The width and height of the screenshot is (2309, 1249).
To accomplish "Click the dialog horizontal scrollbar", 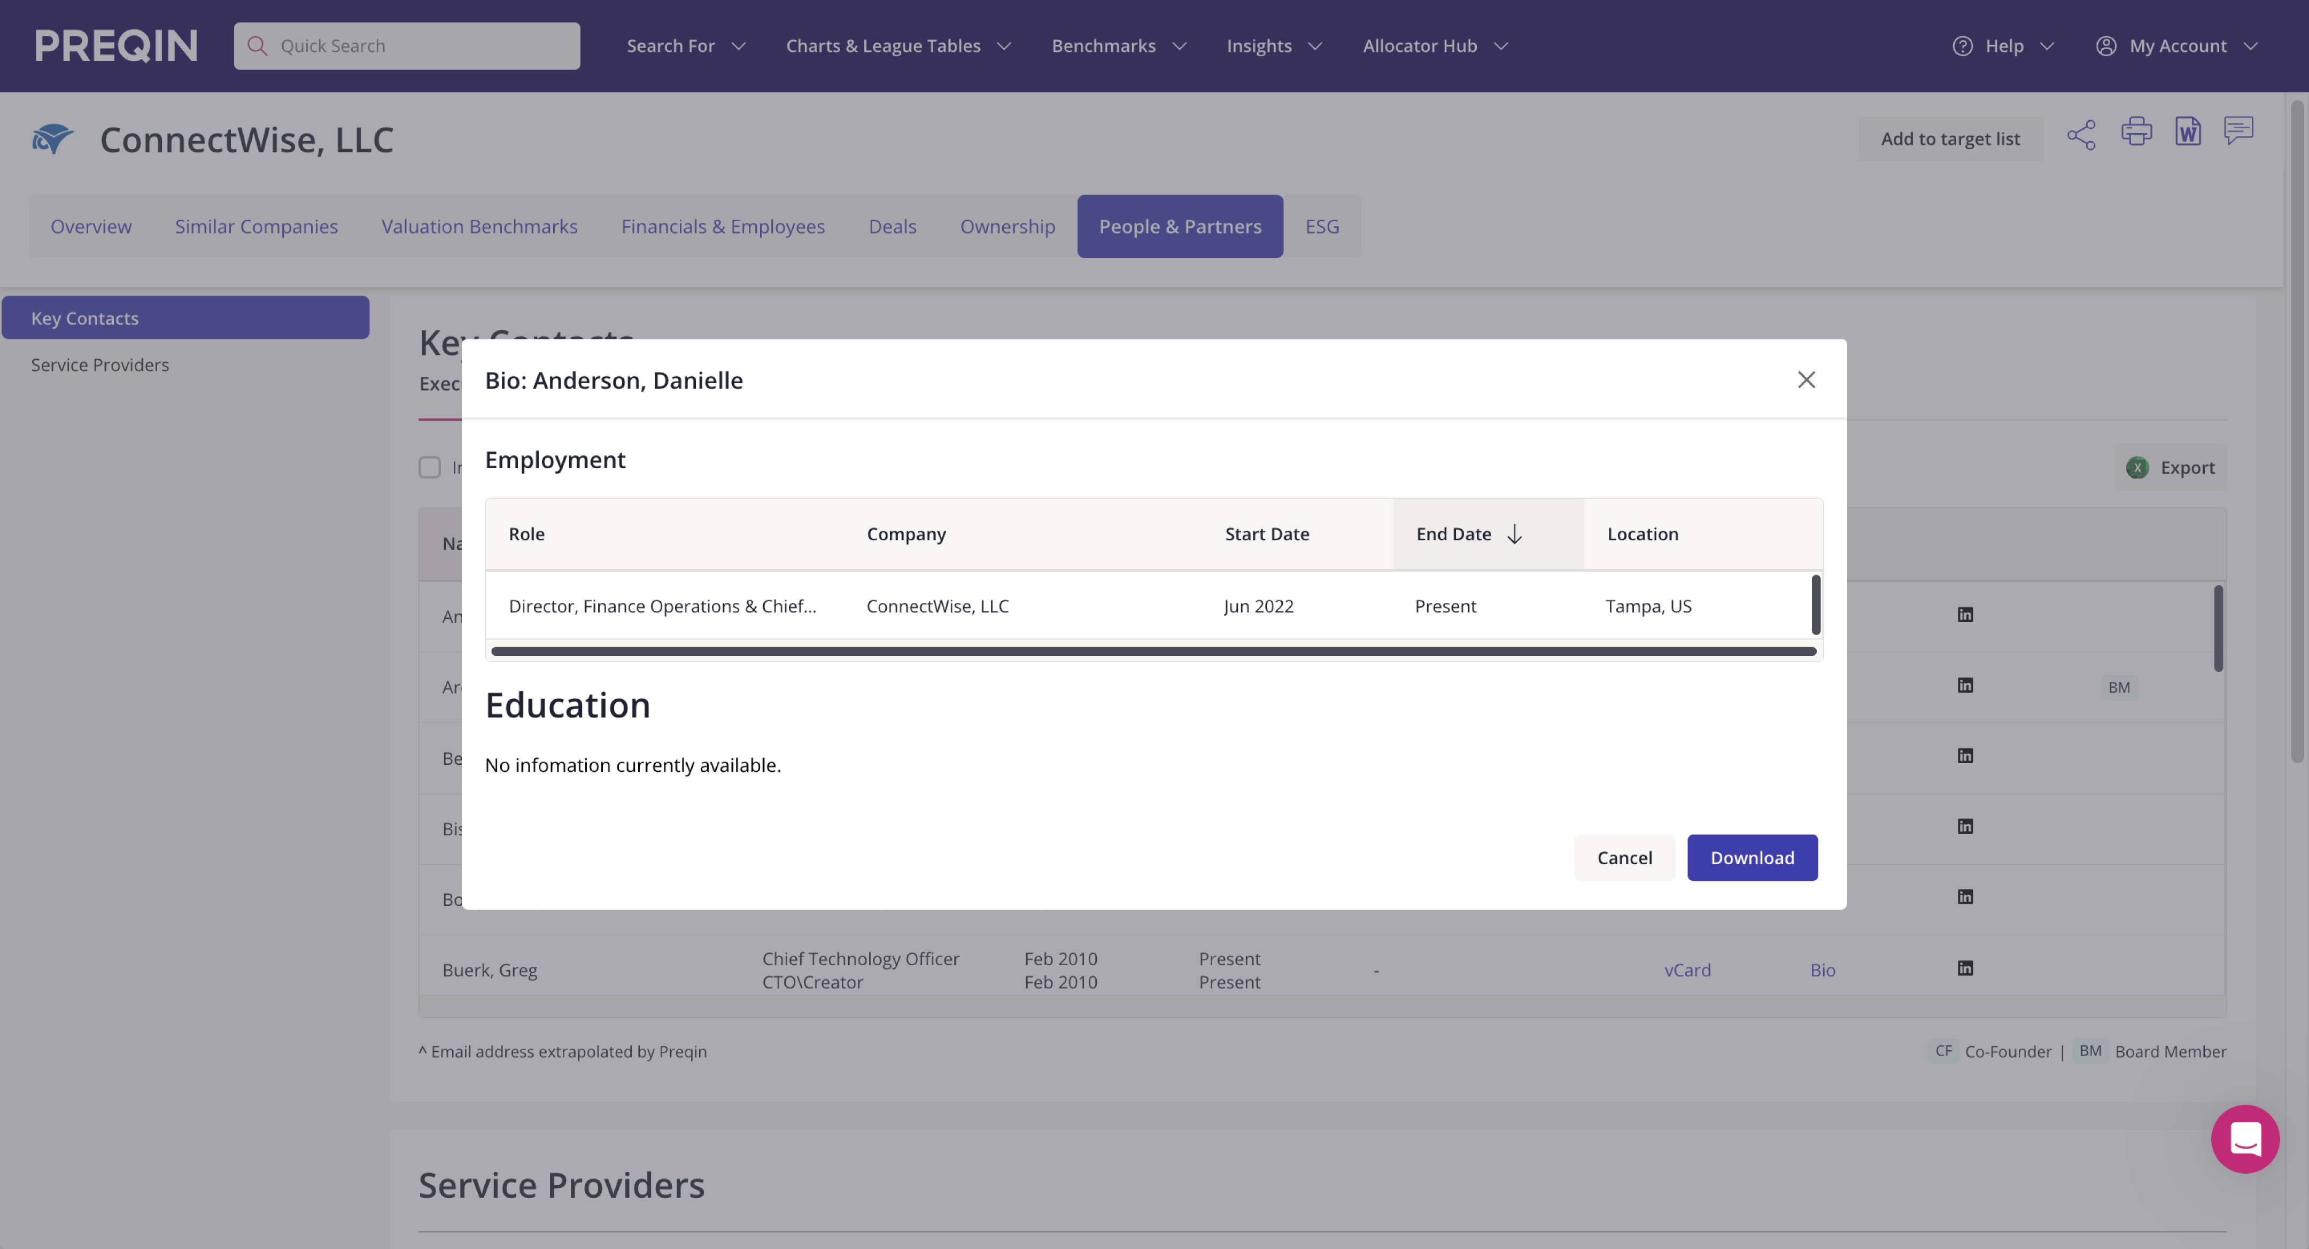I will (1153, 651).
